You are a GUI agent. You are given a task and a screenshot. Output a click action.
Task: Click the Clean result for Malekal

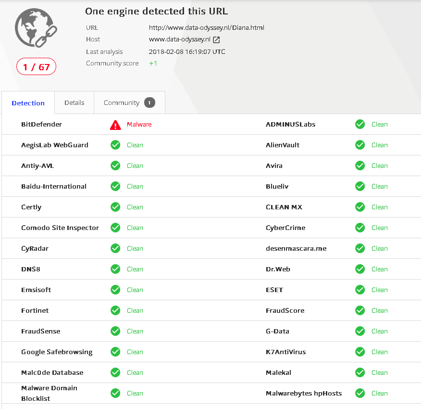[379, 373]
